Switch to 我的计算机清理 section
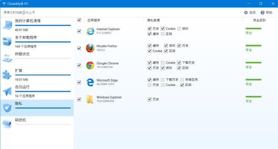The height and width of the screenshot is (149, 278). pos(37,25)
